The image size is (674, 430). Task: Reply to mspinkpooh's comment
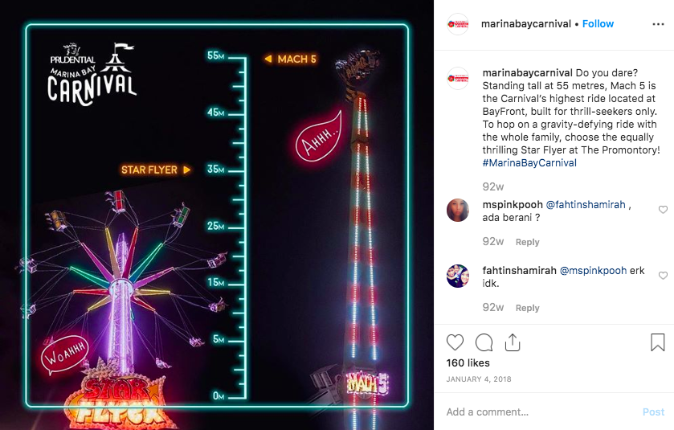(x=528, y=242)
